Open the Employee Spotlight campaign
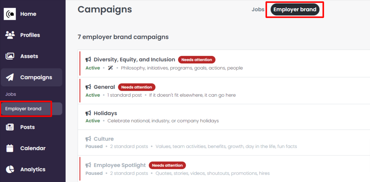The height and width of the screenshot is (182, 370). 120,165
